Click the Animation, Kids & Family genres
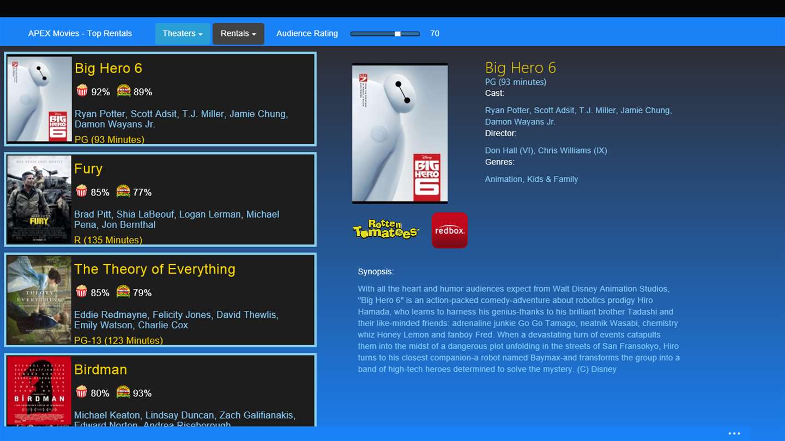Image resolution: width=785 pixels, height=441 pixels. click(x=532, y=179)
